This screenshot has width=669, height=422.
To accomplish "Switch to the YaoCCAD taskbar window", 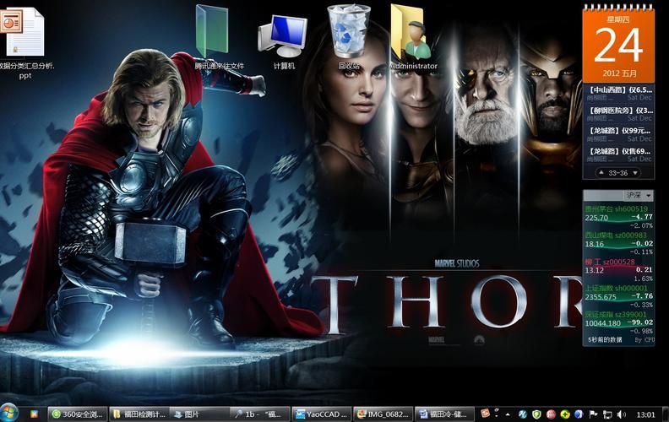I will click(x=322, y=414).
